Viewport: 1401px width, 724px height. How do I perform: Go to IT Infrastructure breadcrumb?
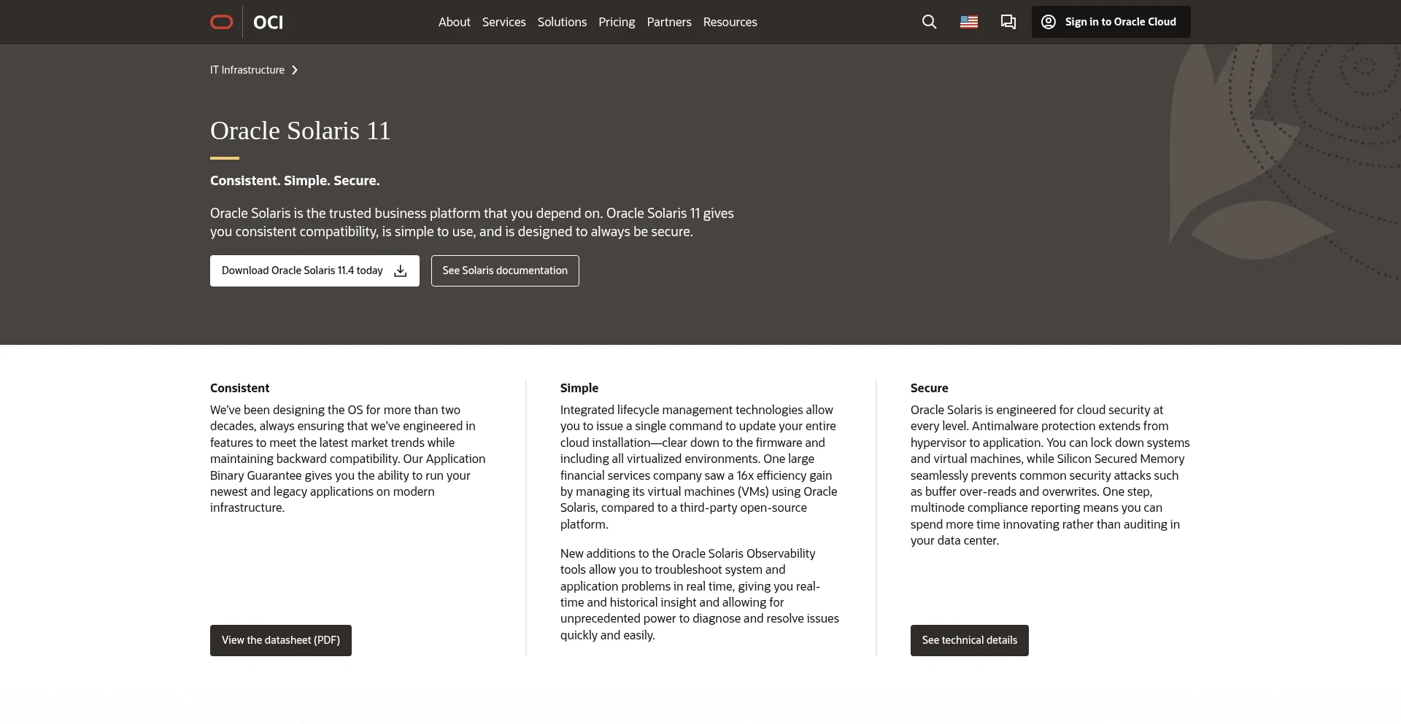247,70
